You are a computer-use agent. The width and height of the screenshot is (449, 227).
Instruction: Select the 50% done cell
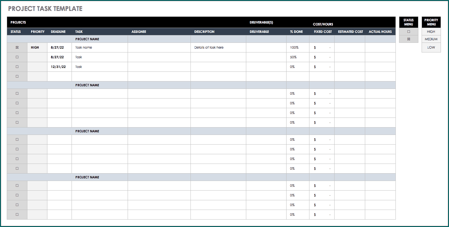tap(298, 57)
